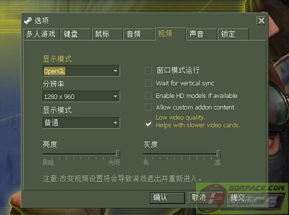Go to the 音频 audio tab
Viewport: 289px width, 215px height.
click(138, 34)
